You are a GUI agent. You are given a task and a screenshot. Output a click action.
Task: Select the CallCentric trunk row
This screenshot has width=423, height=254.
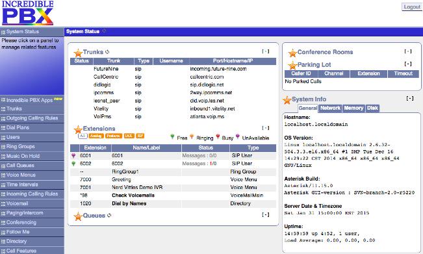pyautogui.click(x=173, y=77)
